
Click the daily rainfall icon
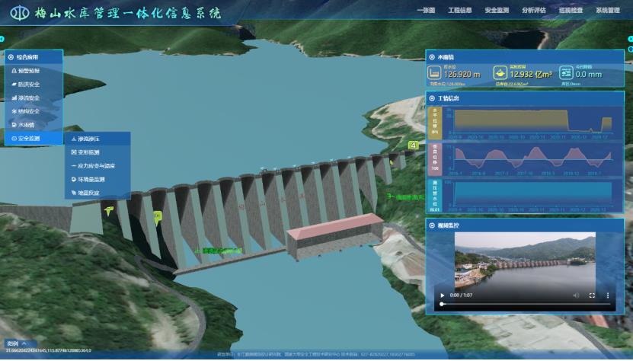point(566,73)
